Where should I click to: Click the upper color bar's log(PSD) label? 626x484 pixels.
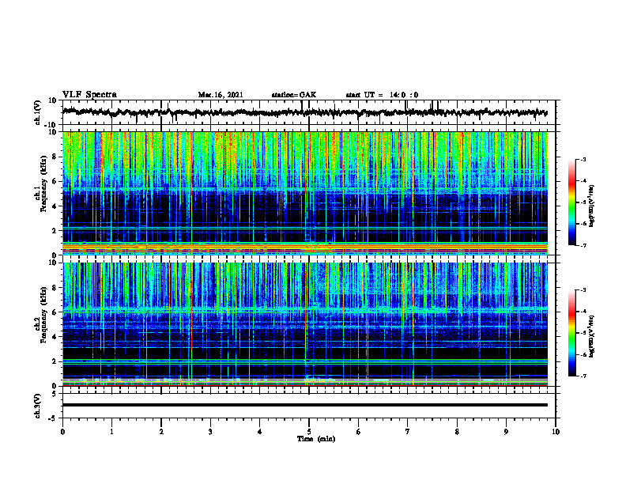click(591, 206)
